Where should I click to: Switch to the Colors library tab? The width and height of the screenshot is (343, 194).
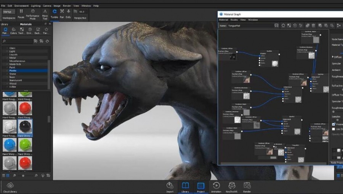click(x=14, y=31)
